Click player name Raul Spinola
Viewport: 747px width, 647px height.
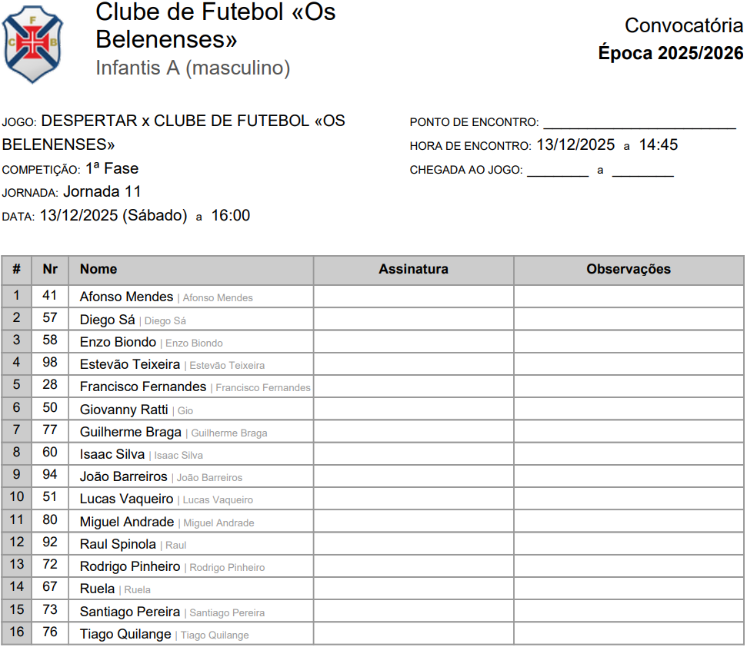[x=118, y=544]
